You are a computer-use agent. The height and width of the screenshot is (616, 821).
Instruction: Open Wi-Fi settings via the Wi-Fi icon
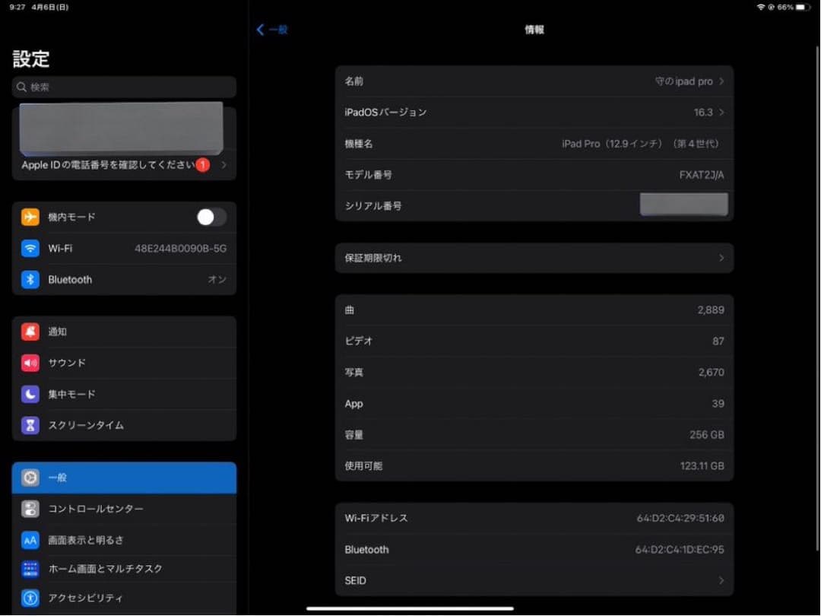point(29,248)
